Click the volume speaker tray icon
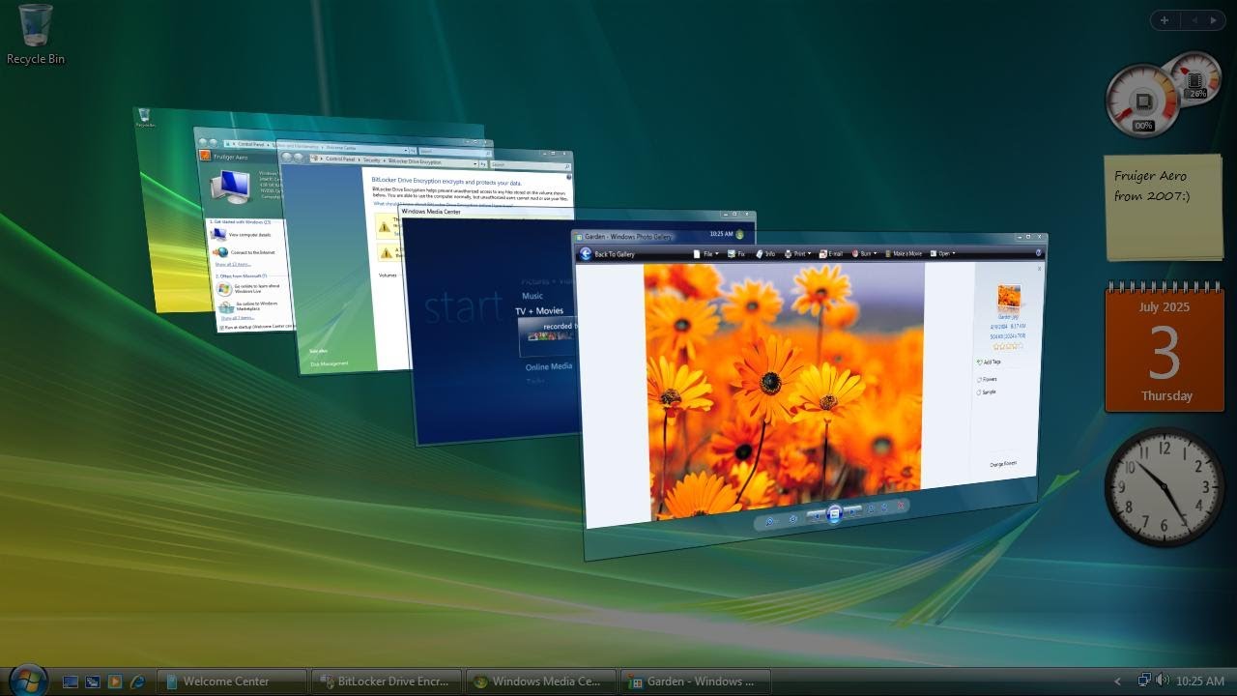Viewport: 1237px width, 696px height. (x=1162, y=681)
